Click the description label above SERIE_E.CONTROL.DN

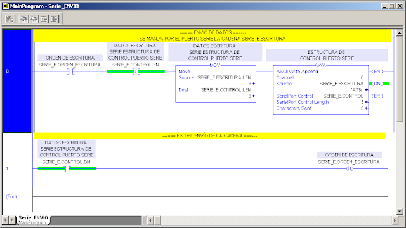(67, 149)
